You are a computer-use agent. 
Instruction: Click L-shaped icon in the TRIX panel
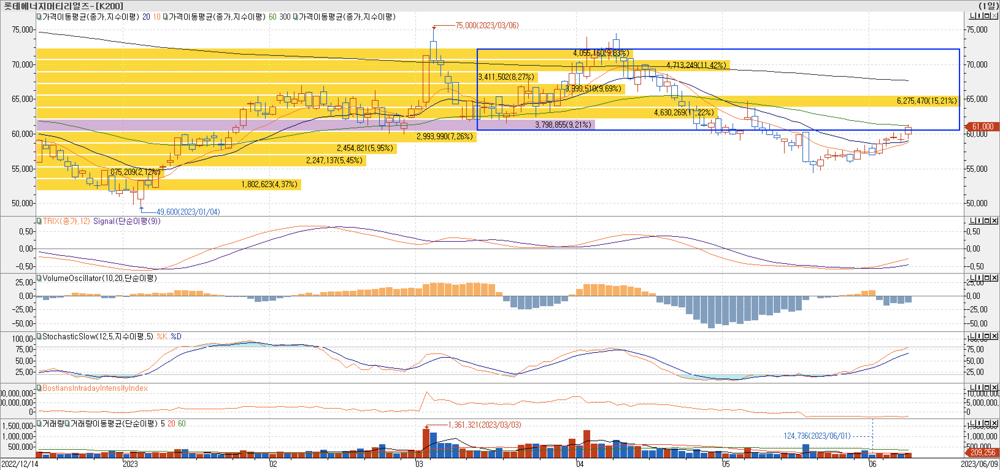(973, 221)
